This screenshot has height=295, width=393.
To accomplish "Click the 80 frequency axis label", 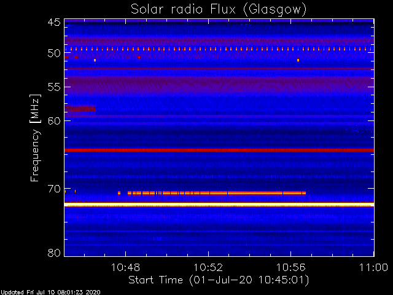I will [x=54, y=253].
